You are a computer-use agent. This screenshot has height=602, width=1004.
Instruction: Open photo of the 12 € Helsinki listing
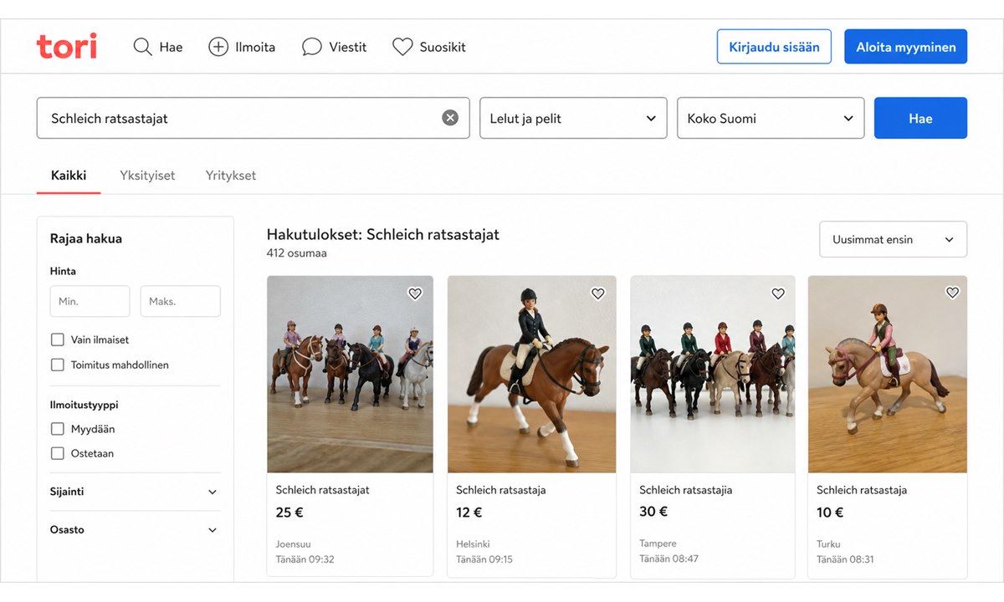[x=532, y=374]
